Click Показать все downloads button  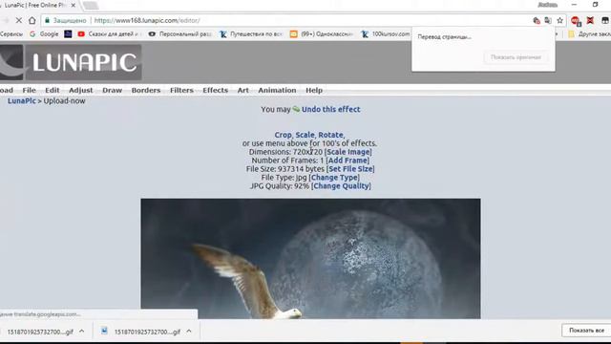(x=586, y=331)
